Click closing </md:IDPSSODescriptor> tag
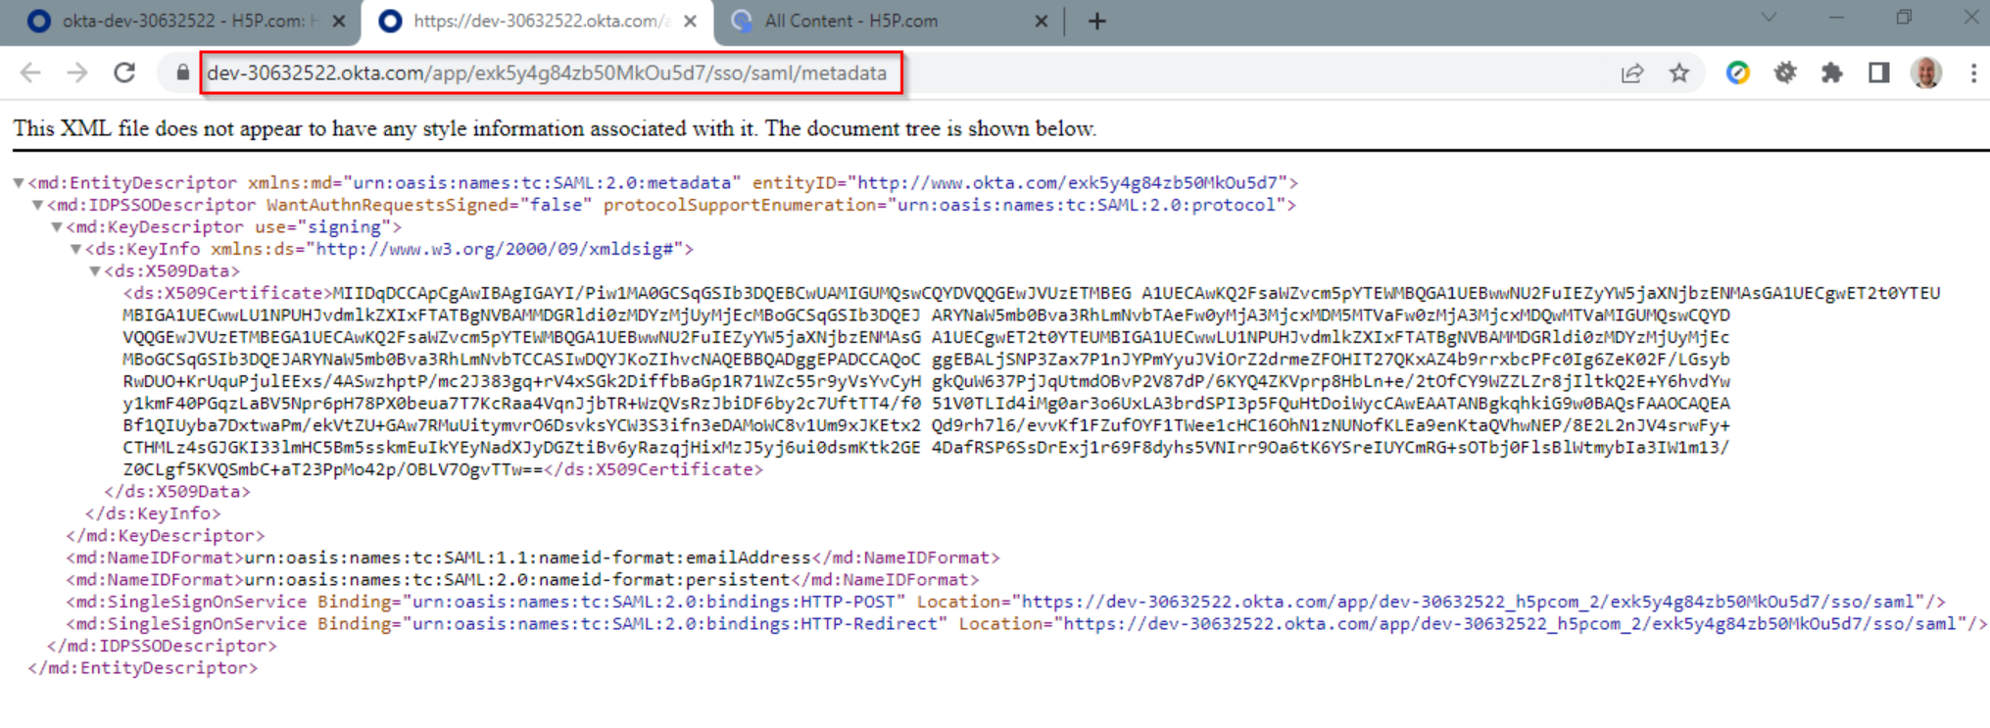Viewport: 1990px width, 728px height. click(162, 646)
